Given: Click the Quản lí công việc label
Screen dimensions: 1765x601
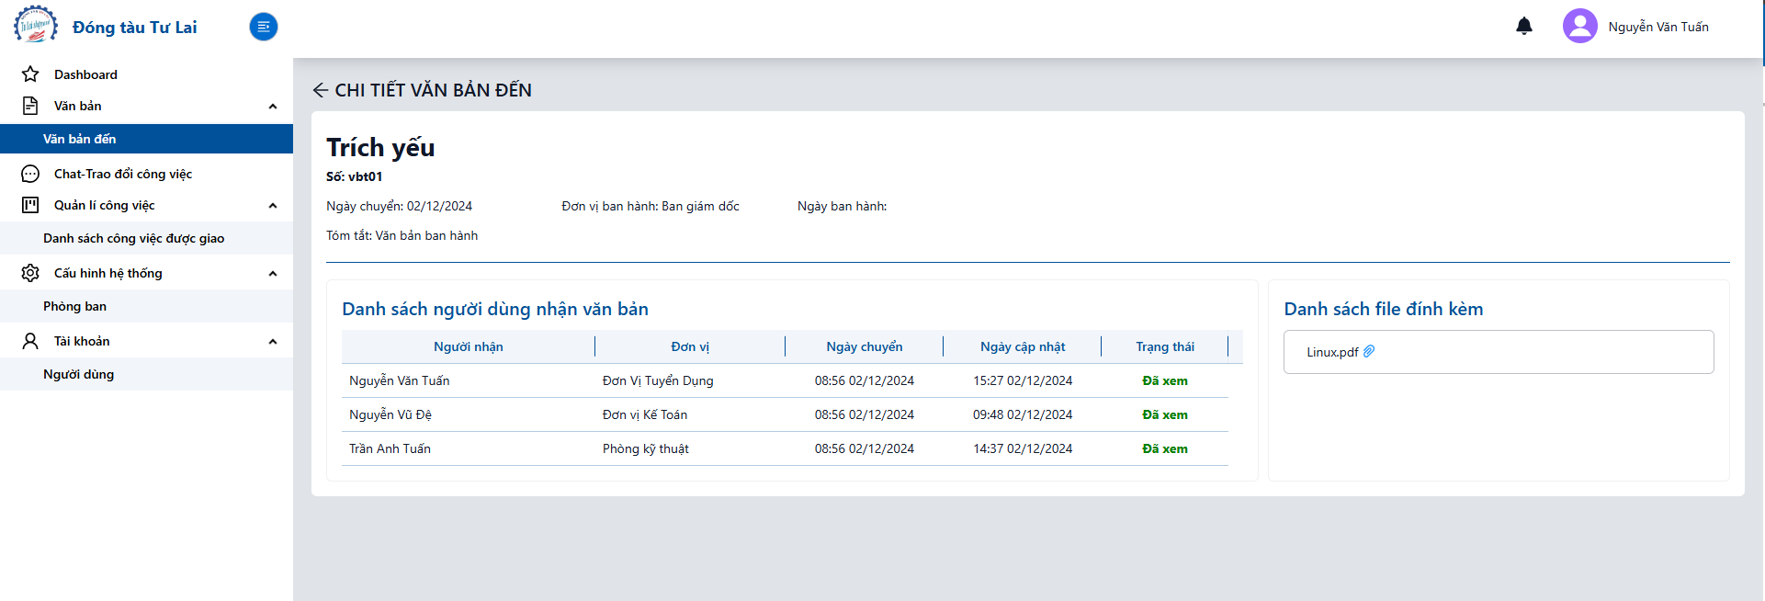Looking at the screenshot, I should click(104, 205).
